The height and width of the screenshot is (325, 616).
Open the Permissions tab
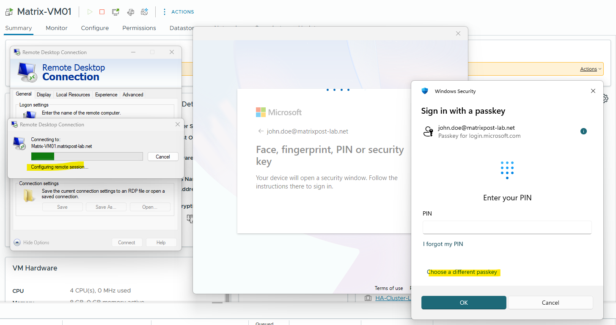point(139,28)
